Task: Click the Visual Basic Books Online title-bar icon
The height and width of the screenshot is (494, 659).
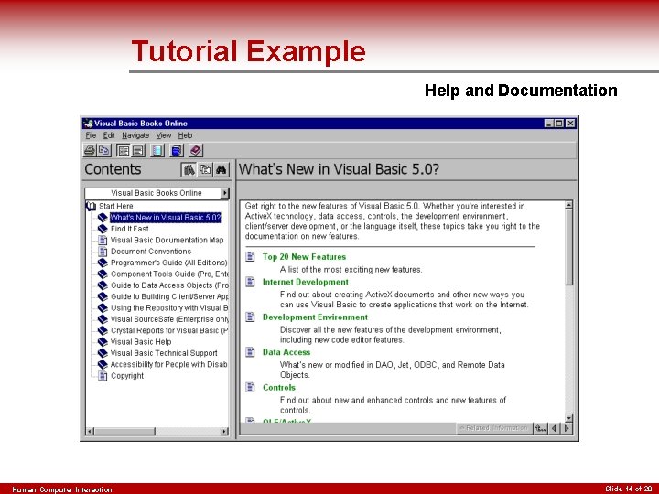Action: click(88, 123)
